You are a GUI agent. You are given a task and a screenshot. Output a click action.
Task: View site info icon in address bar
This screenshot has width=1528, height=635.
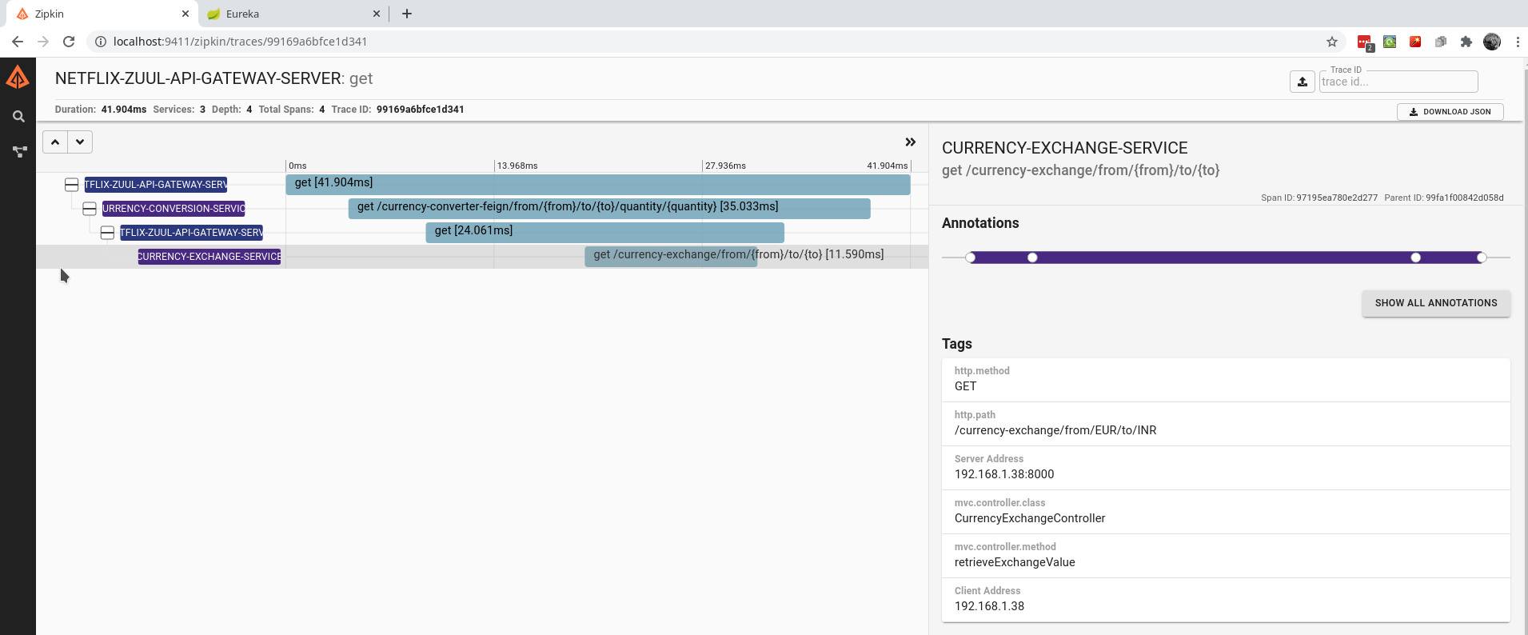click(x=101, y=42)
